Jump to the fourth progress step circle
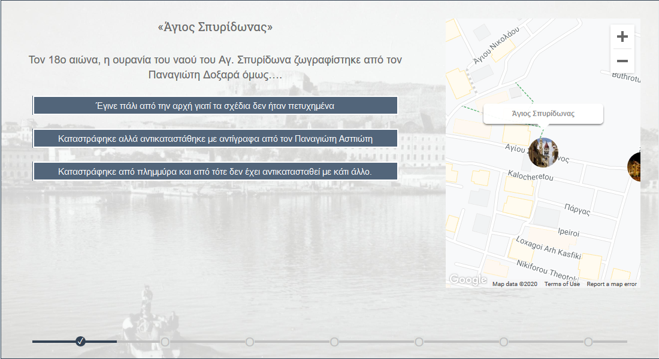The image size is (659, 359). point(334,342)
